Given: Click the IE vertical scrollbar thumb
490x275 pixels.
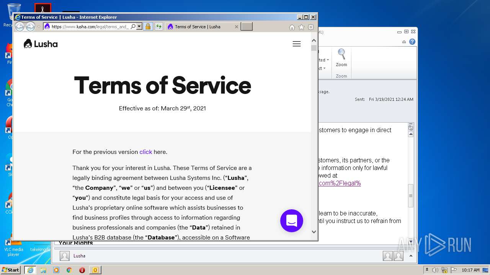Looking at the screenshot, I should click(x=314, y=48).
